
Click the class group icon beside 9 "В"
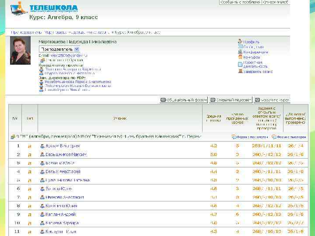click(13, 137)
